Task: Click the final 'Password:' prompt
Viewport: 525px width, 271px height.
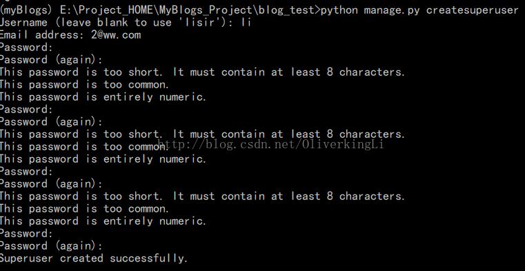Action: 26,234
